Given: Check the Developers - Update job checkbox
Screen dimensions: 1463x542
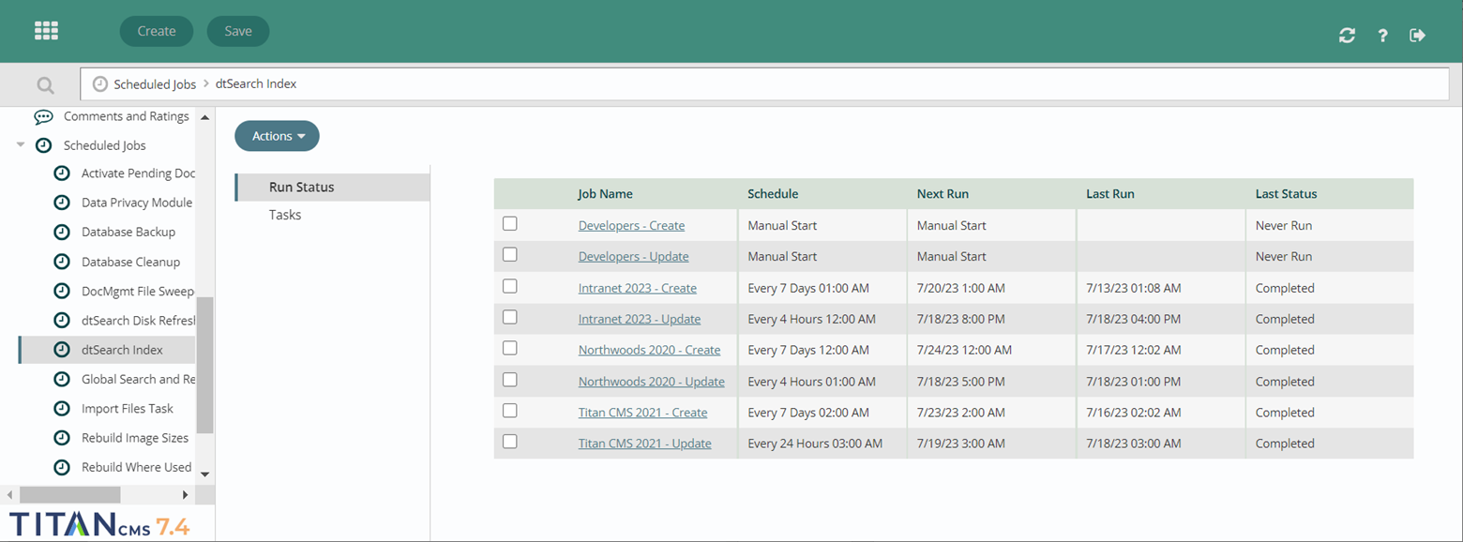Looking at the screenshot, I should (510, 254).
